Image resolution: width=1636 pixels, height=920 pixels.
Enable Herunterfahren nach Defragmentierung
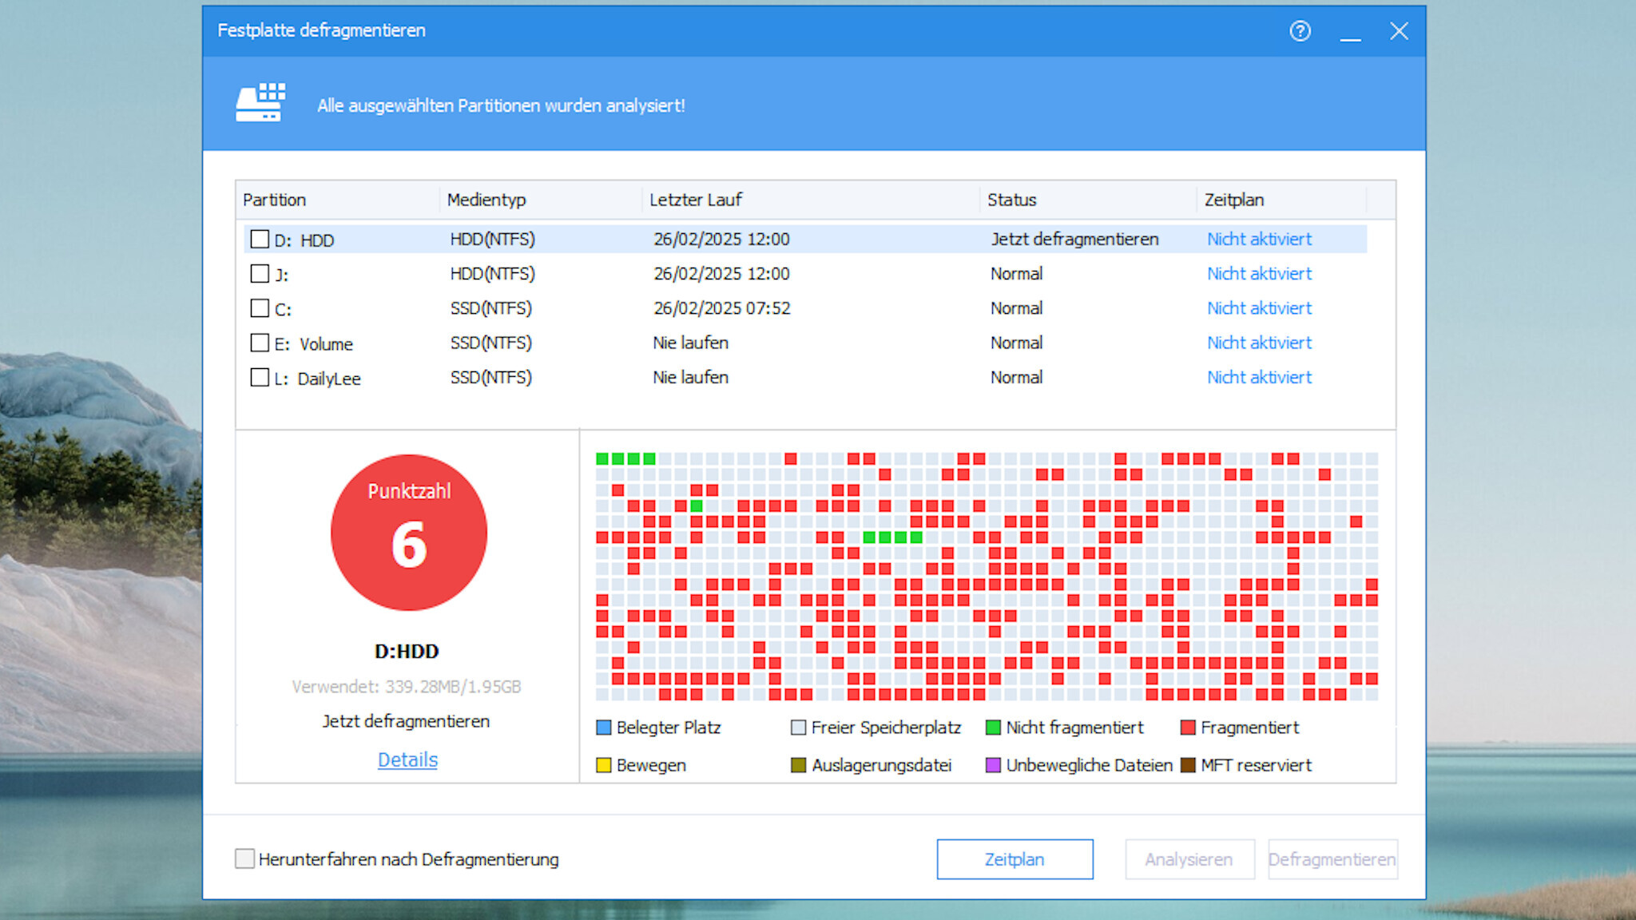[x=244, y=859]
